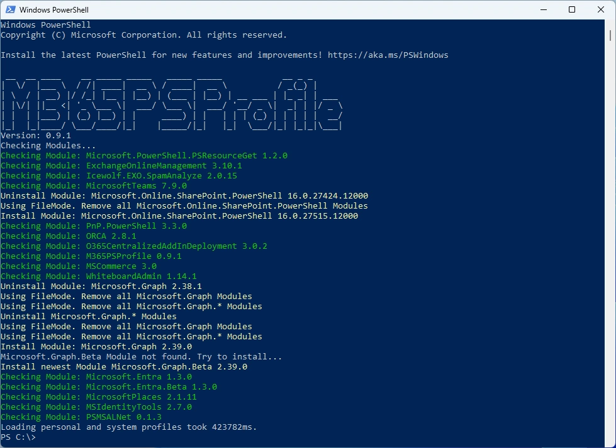The width and height of the screenshot is (616, 448).
Task: Open the https://aka.ms/PSWindows link
Action: (x=388, y=55)
